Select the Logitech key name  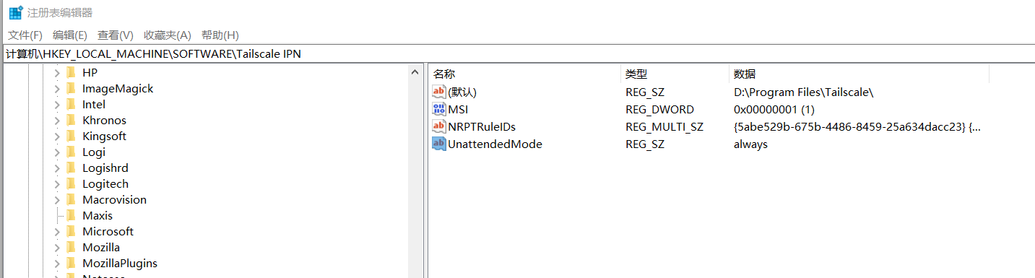pyautogui.click(x=105, y=184)
